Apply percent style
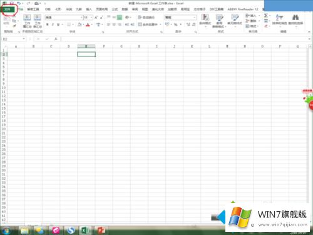Screen dimensions: 313x235 click(x=176, y=24)
